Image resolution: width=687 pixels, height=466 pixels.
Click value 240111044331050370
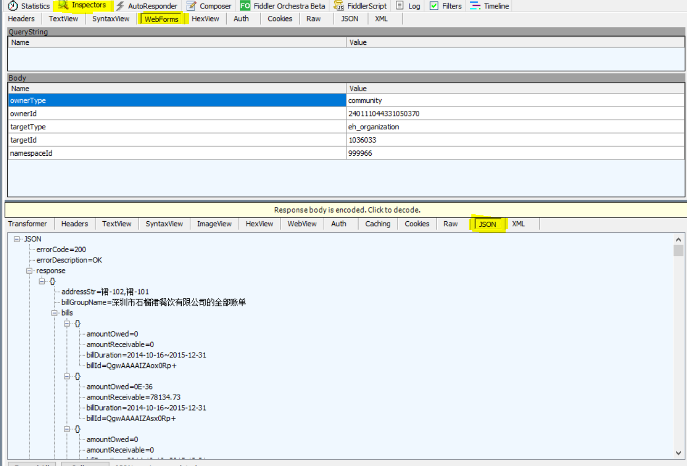515,113
